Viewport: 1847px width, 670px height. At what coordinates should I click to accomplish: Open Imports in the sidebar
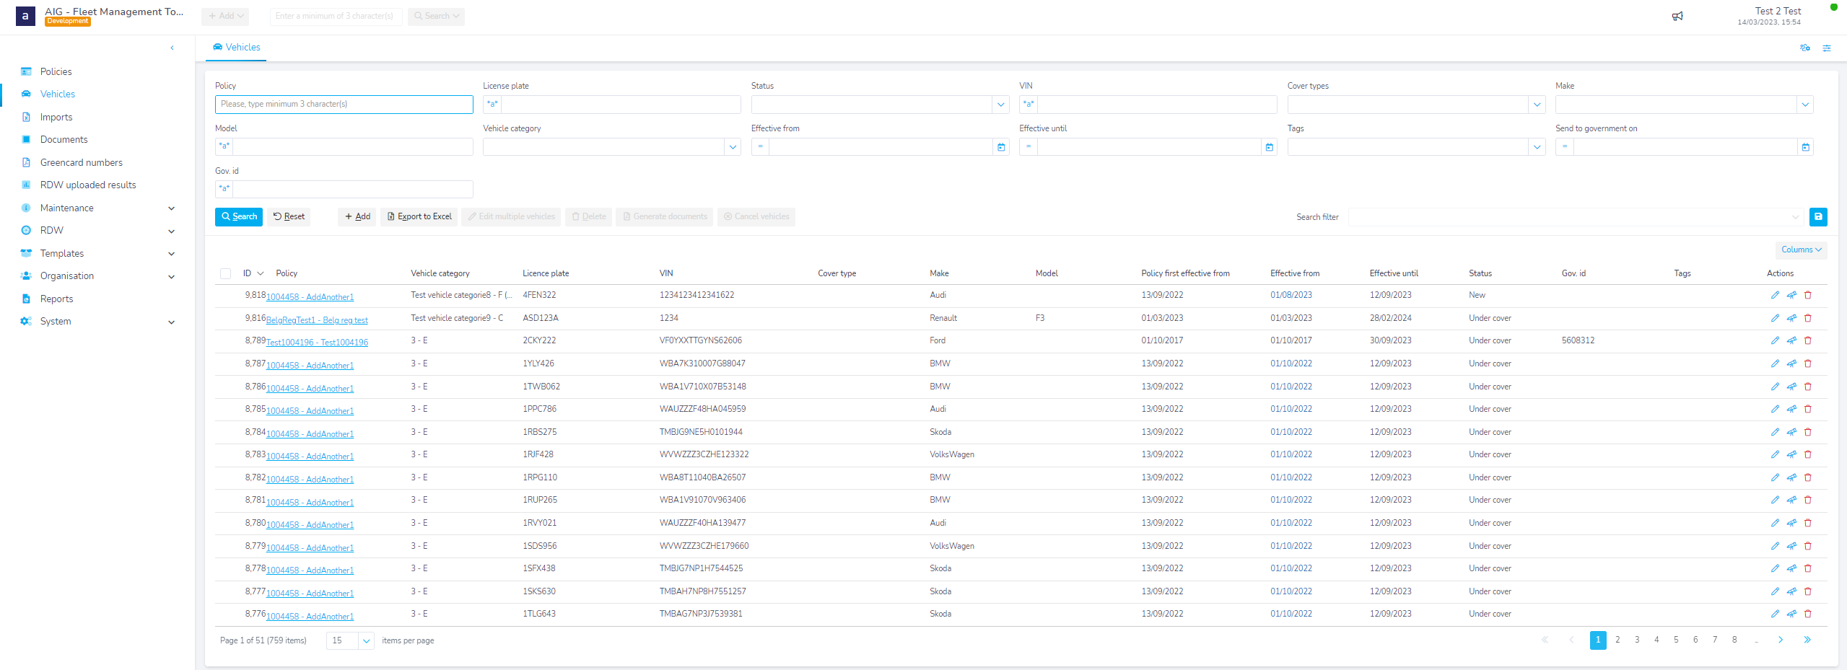pos(56,117)
